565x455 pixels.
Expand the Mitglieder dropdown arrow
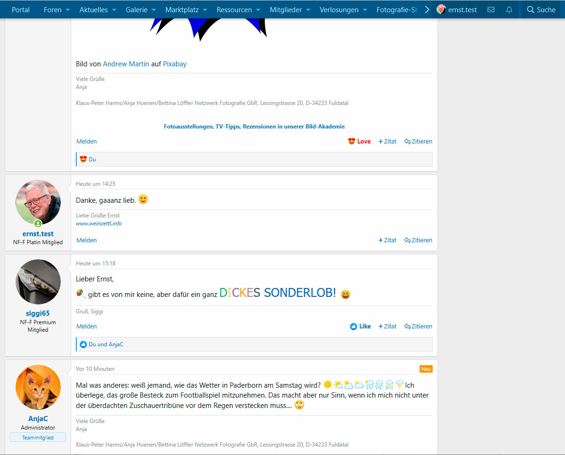tap(308, 10)
